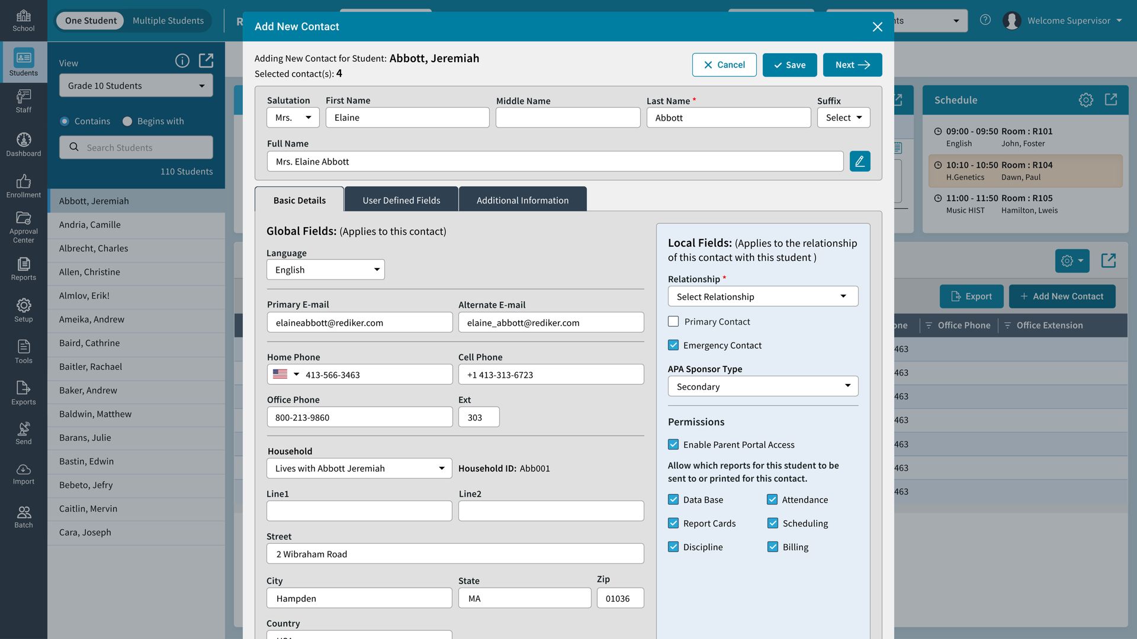Click the Export button

click(971, 296)
